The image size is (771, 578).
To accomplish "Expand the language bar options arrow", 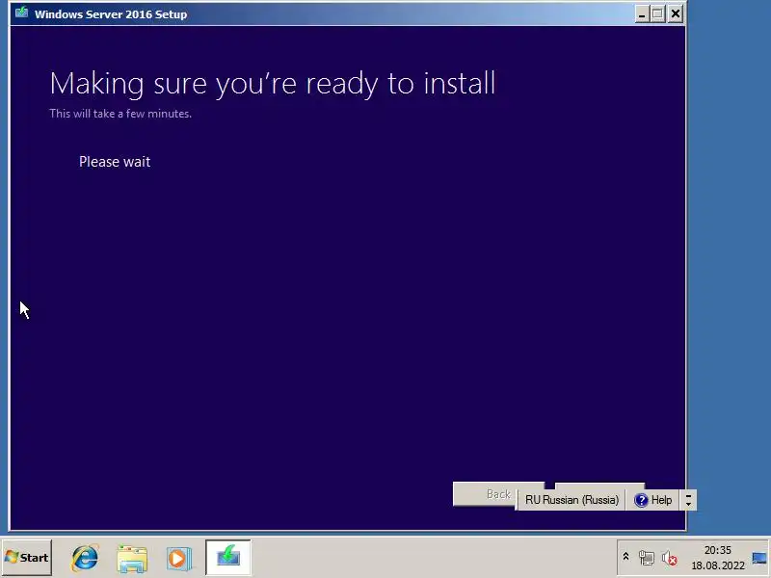I will click(x=688, y=500).
